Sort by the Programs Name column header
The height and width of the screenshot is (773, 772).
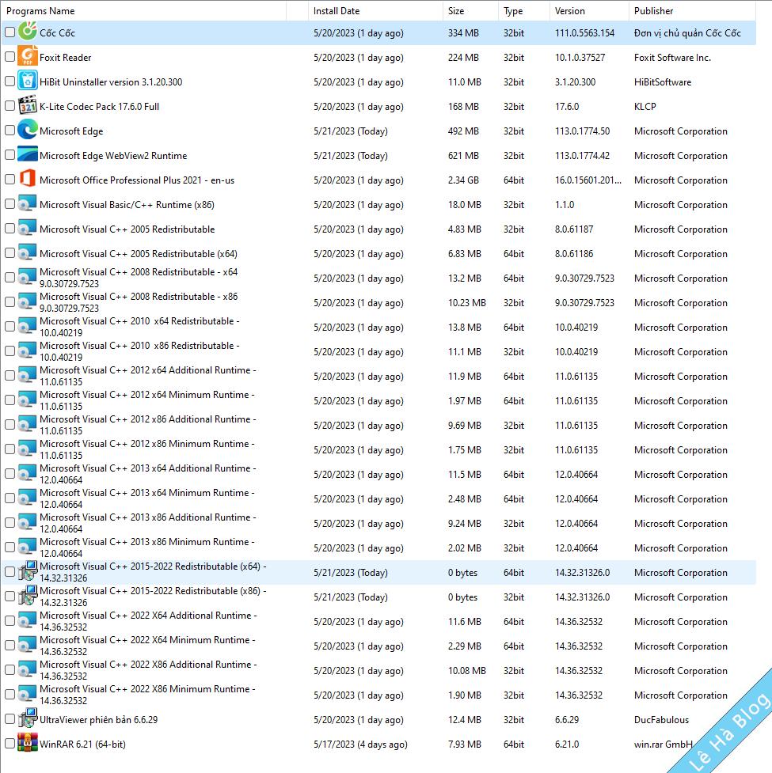[x=143, y=11]
